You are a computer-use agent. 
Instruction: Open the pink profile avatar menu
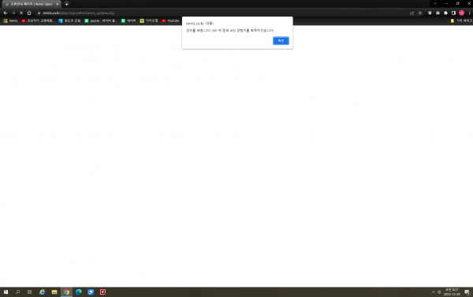click(461, 13)
